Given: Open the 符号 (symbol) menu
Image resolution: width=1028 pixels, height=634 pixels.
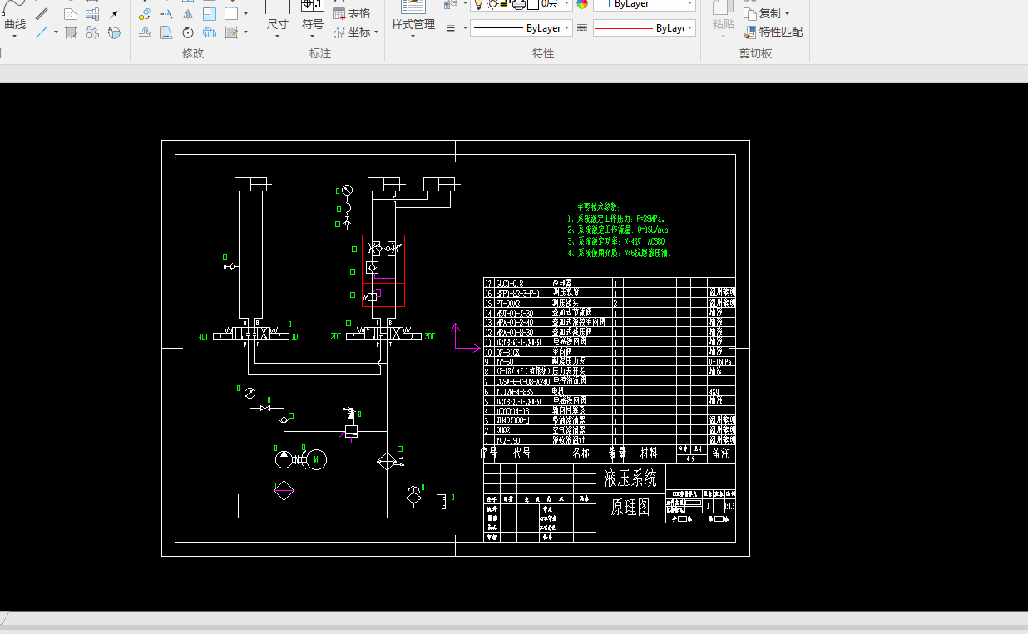Looking at the screenshot, I should pyautogui.click(x=313, y=25).
